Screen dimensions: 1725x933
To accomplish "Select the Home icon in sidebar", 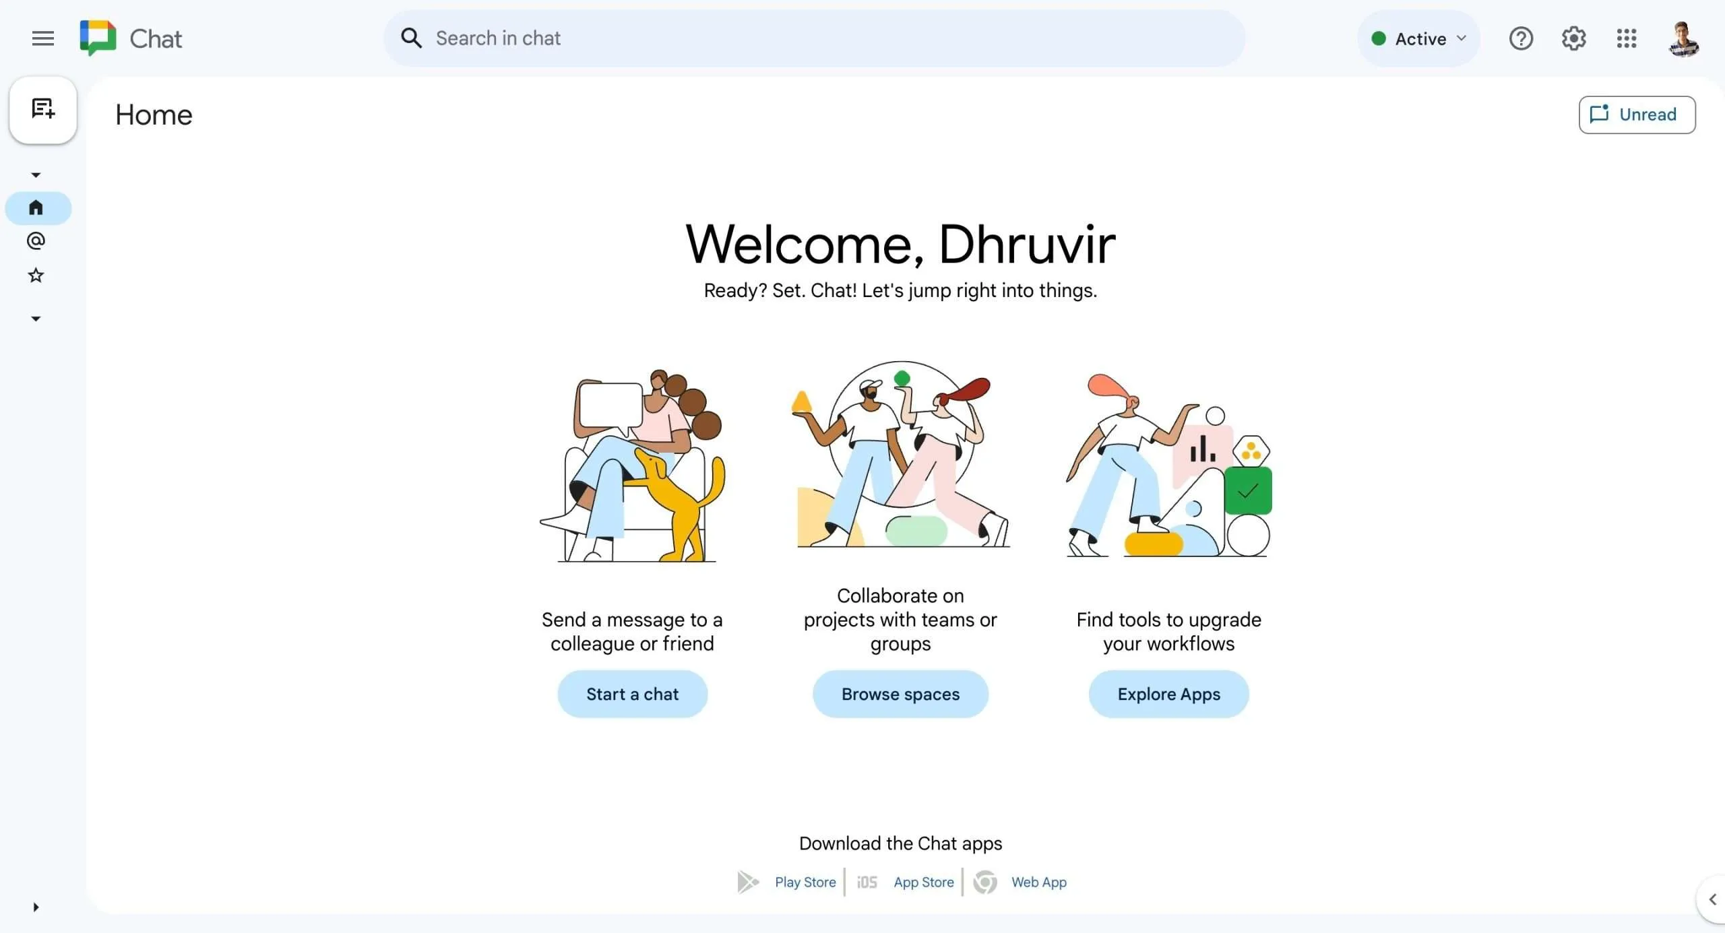I will (x=36, y=207).
